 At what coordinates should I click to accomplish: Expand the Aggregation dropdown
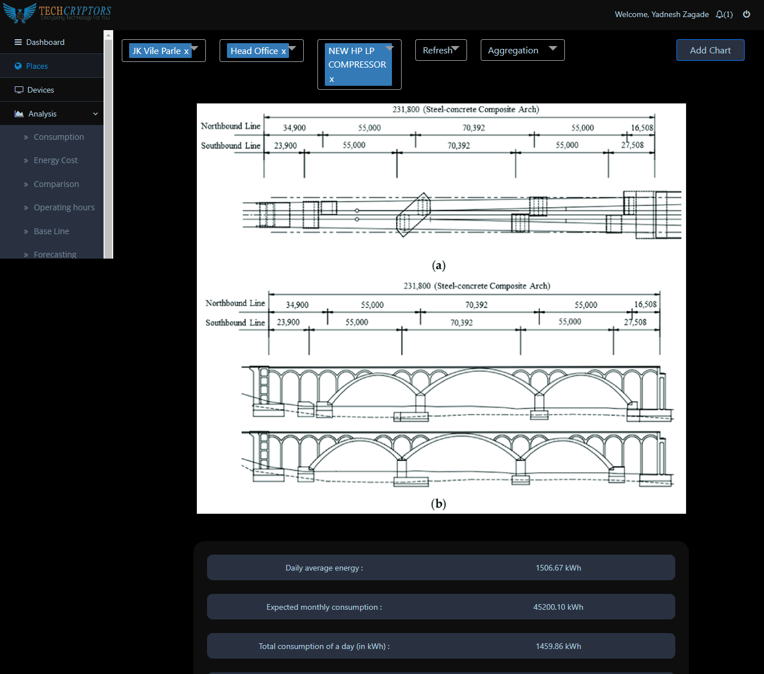click(x=552, y=49)
